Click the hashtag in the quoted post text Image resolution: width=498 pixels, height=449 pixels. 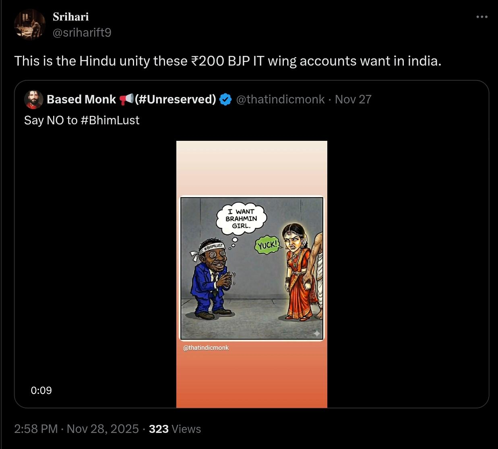110,120
